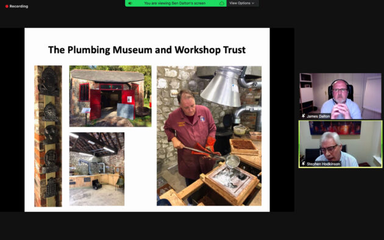This screenshot has width=384, height=240.
Task: Click the James Dalton name label
Action: click(x=318, y=116)
